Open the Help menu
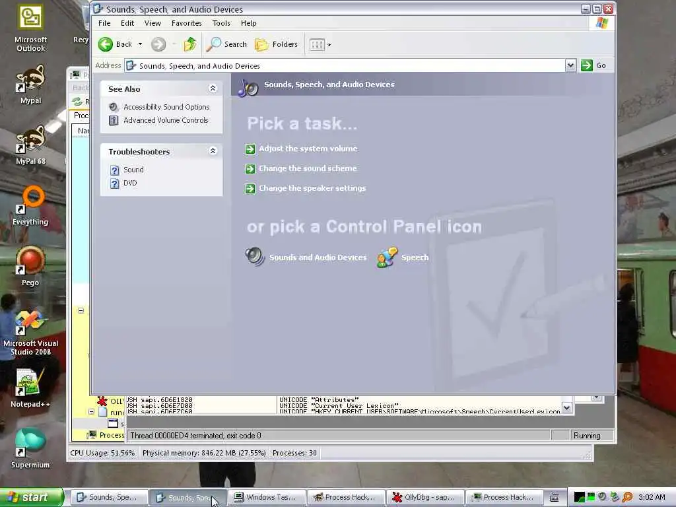The width and height of the screenshot is (676, 507). [x=248, y=23]
